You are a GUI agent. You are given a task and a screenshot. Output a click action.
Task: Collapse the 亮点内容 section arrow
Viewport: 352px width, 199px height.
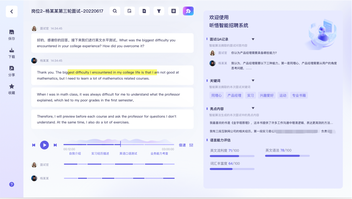point(253,108)
